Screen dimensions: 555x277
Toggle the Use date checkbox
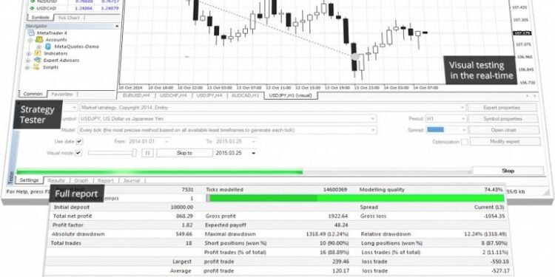click(x=79, y=142)
